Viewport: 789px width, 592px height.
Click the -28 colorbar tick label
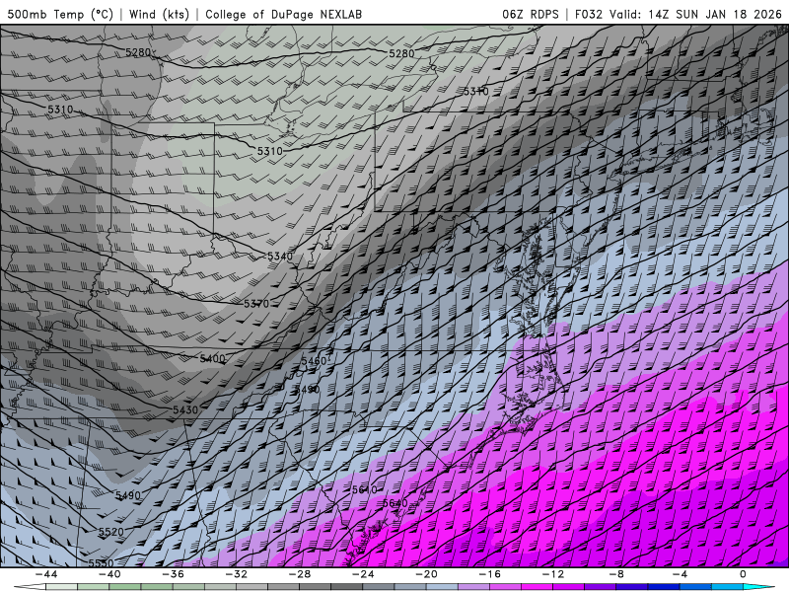tap(300, 574)
